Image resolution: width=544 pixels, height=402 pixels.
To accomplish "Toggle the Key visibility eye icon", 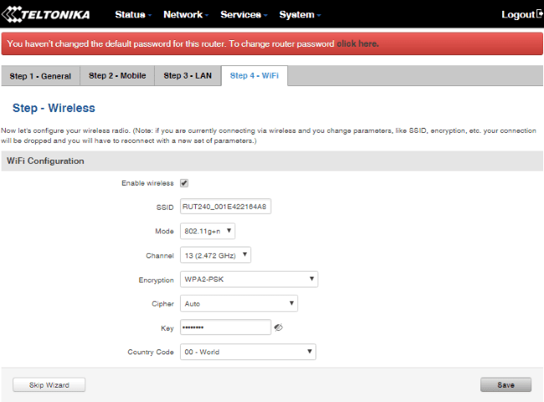I will point(278,328).
